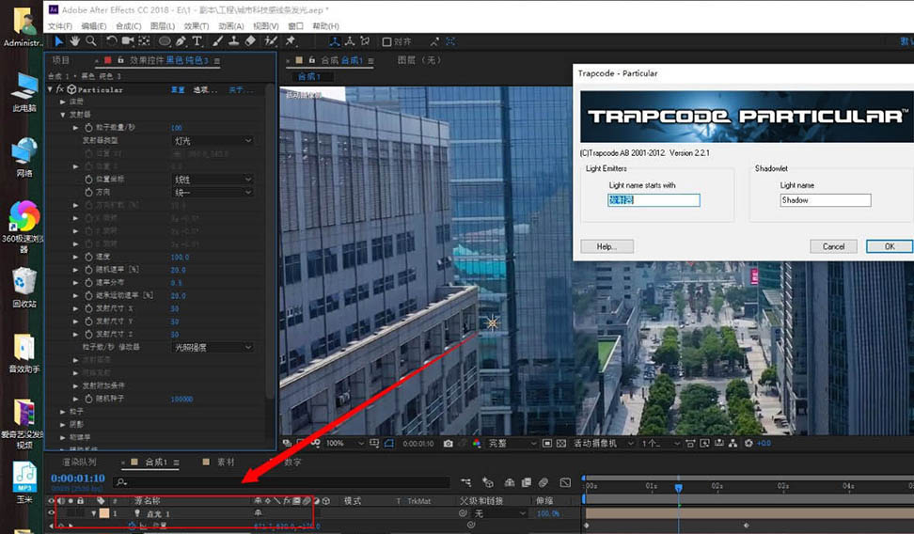Open the 图层(L) menu

point(163,25)
